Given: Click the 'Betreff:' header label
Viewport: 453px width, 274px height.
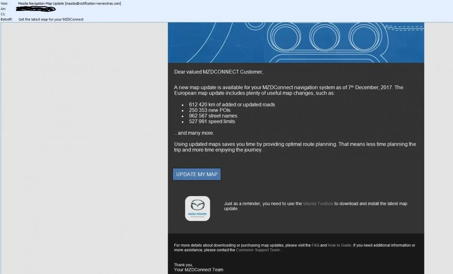Looking at the screenshot, I should pos(6,19).
